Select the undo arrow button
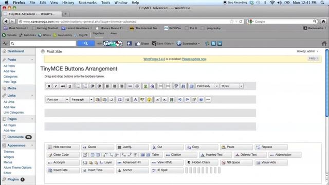The height and width of the screenshot is (185, 329). click(x=180, y=100)
